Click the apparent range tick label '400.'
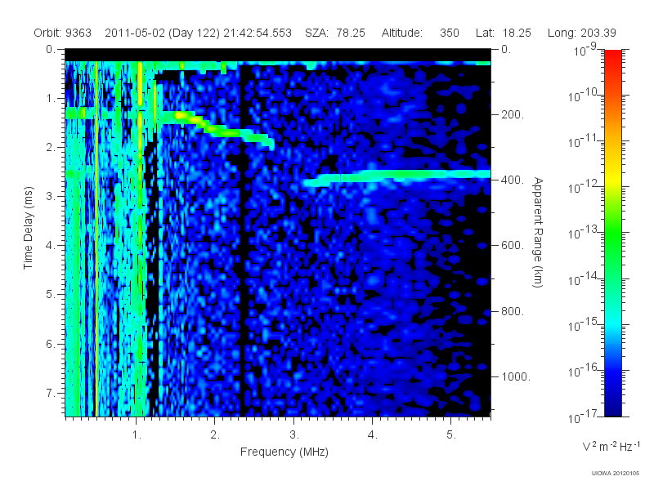The width and height of the screenshot is (654, 490). (513, 180)
